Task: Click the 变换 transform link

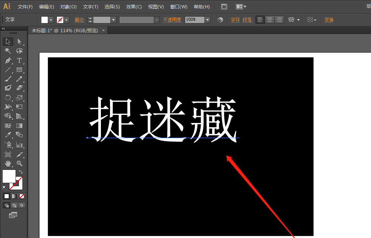Action: (329, 20)
